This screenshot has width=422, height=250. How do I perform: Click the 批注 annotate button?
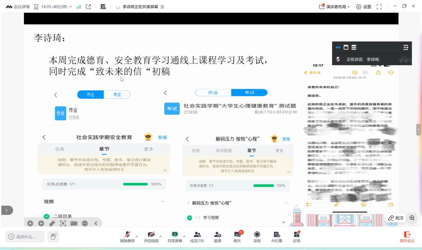[x=396, y=218]
